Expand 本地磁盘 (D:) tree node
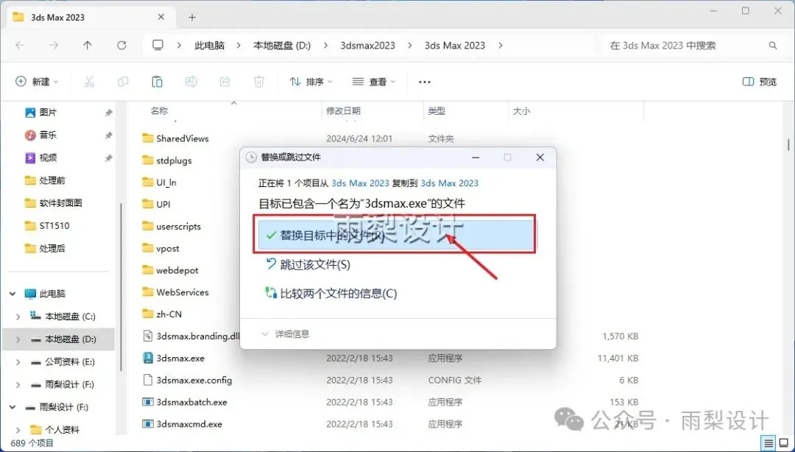Screen dimensions: 795x452 click(18, 339)
